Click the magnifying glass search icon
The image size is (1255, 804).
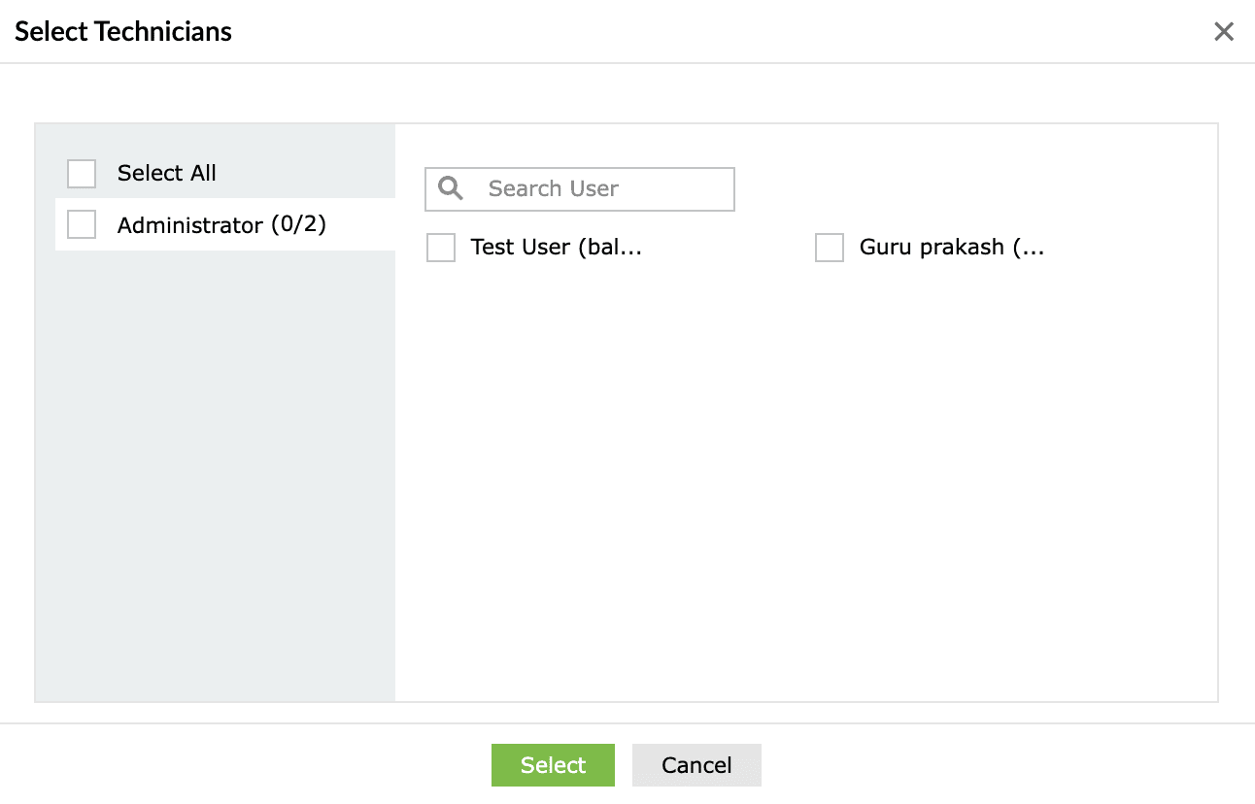click(x=451, y=188)
